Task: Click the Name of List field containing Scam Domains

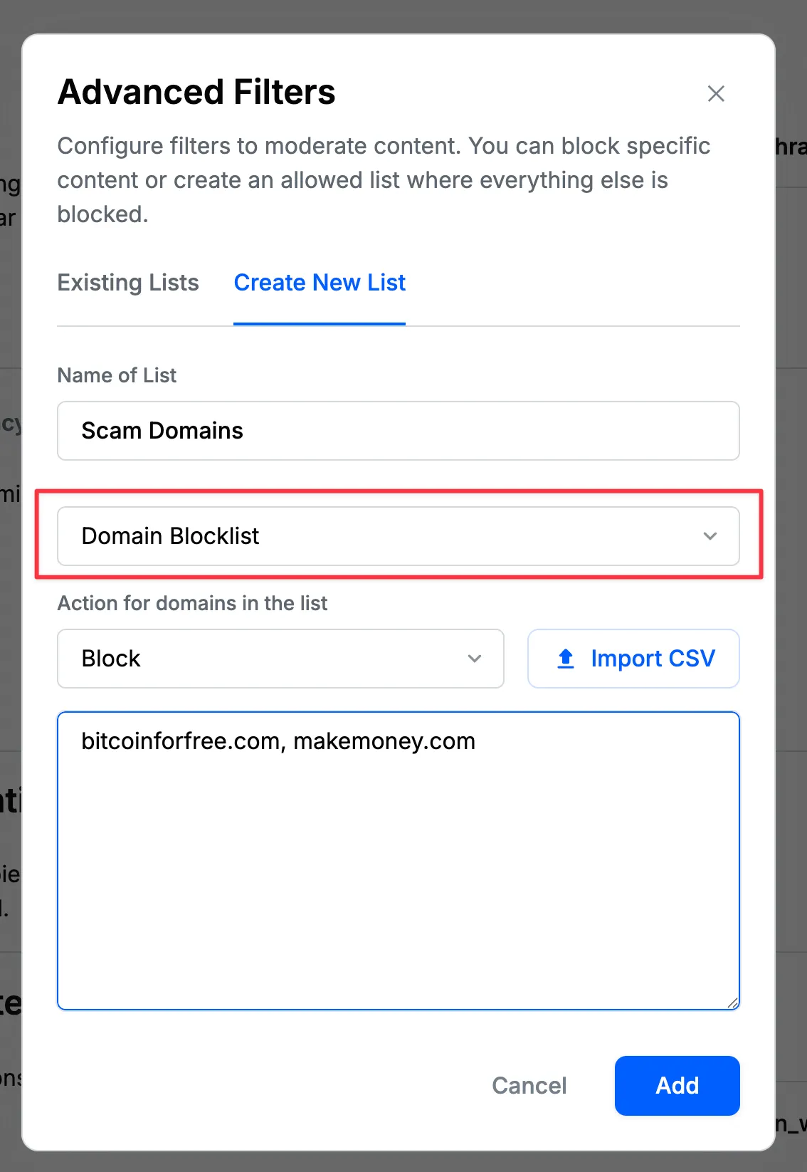Action: click(x=399, y=431)
